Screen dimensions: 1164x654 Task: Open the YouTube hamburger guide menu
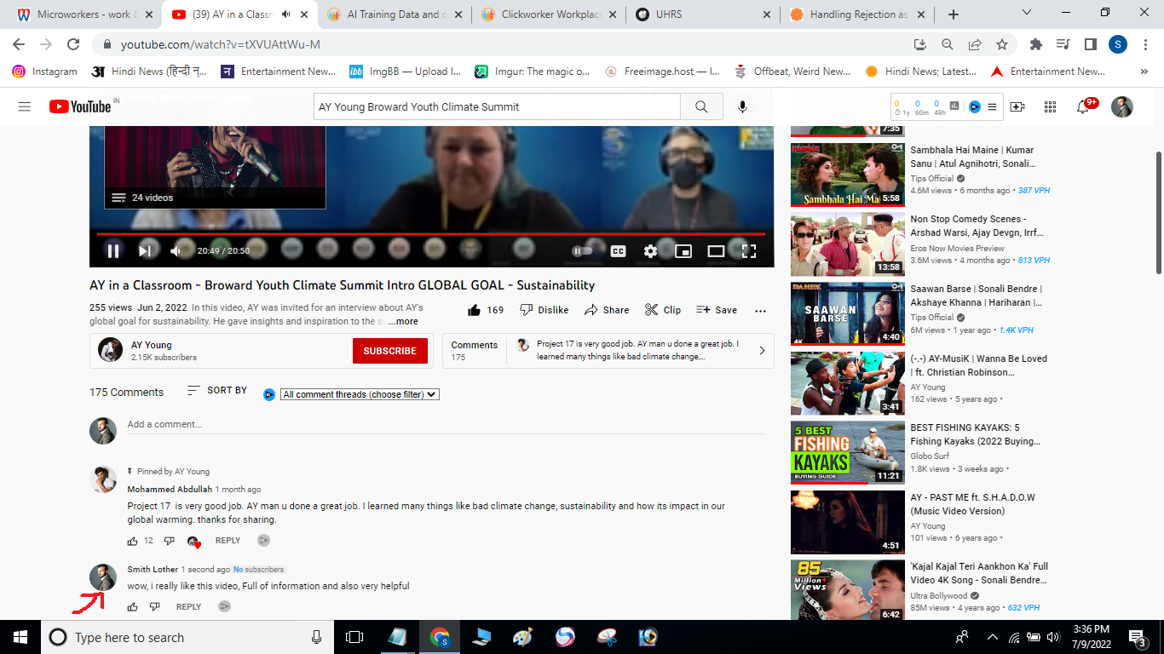tap(24, 106)
